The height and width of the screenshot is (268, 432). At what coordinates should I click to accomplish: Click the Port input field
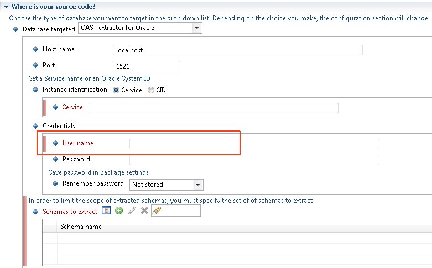pos(146,66)
